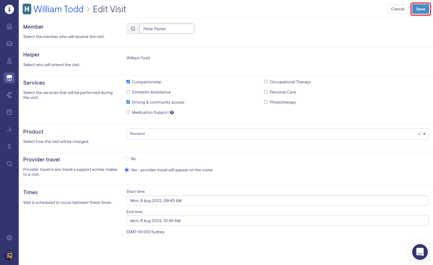The image size is (433, 265).
Task: Open the inbox tray icon in sidebar
Action: coord(9,43)
